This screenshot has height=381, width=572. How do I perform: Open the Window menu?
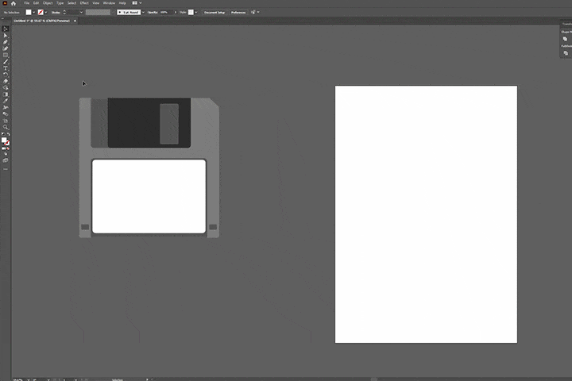tap(109, 3)
